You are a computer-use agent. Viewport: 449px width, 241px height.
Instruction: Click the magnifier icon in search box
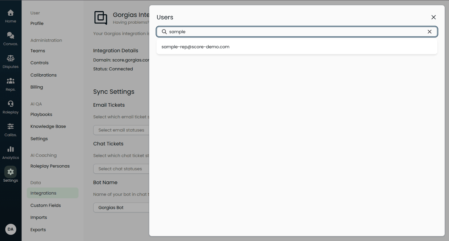164,32
